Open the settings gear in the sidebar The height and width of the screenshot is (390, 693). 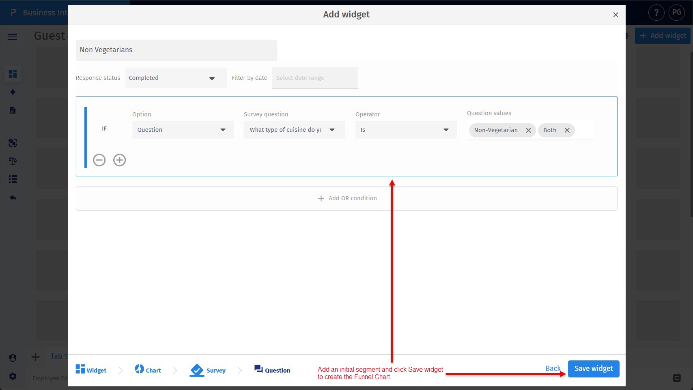click(x=13, y=376)
